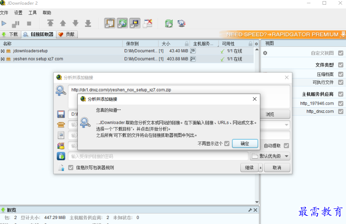The width and height of the screenshot is (346, 224).
Task: Toggle custom view checkbox in sidebar
Action: (341, 53)
